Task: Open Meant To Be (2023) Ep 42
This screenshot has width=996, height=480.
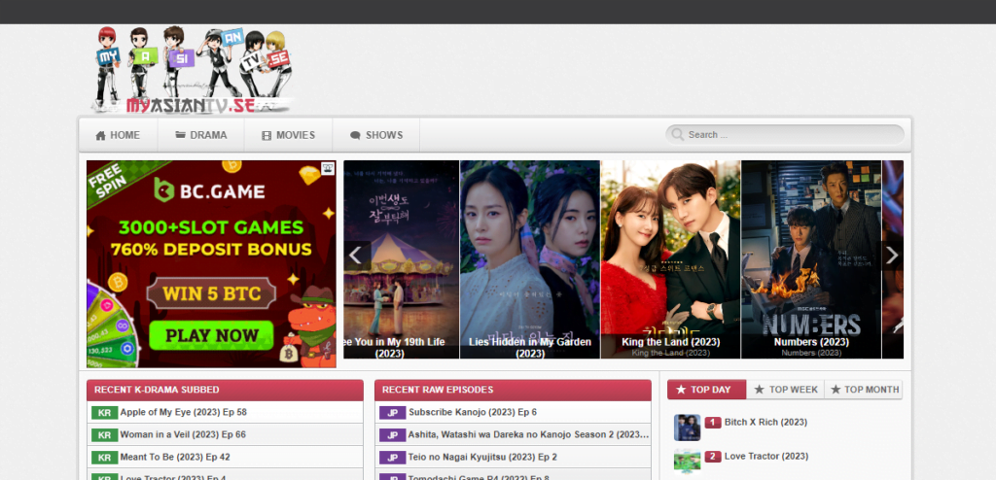Action: pos(175,457)
